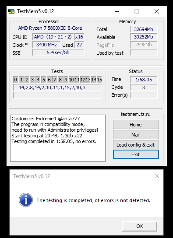The width and height of the screenshot is (173, 238).
Task: Select test box number 4
Action: [x=38, y=80]
